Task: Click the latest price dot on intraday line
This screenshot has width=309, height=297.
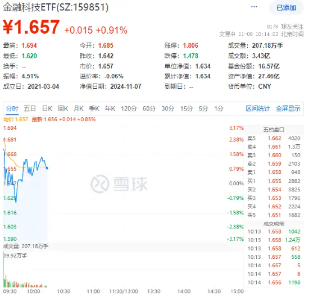Action: (x=47, y=168)
